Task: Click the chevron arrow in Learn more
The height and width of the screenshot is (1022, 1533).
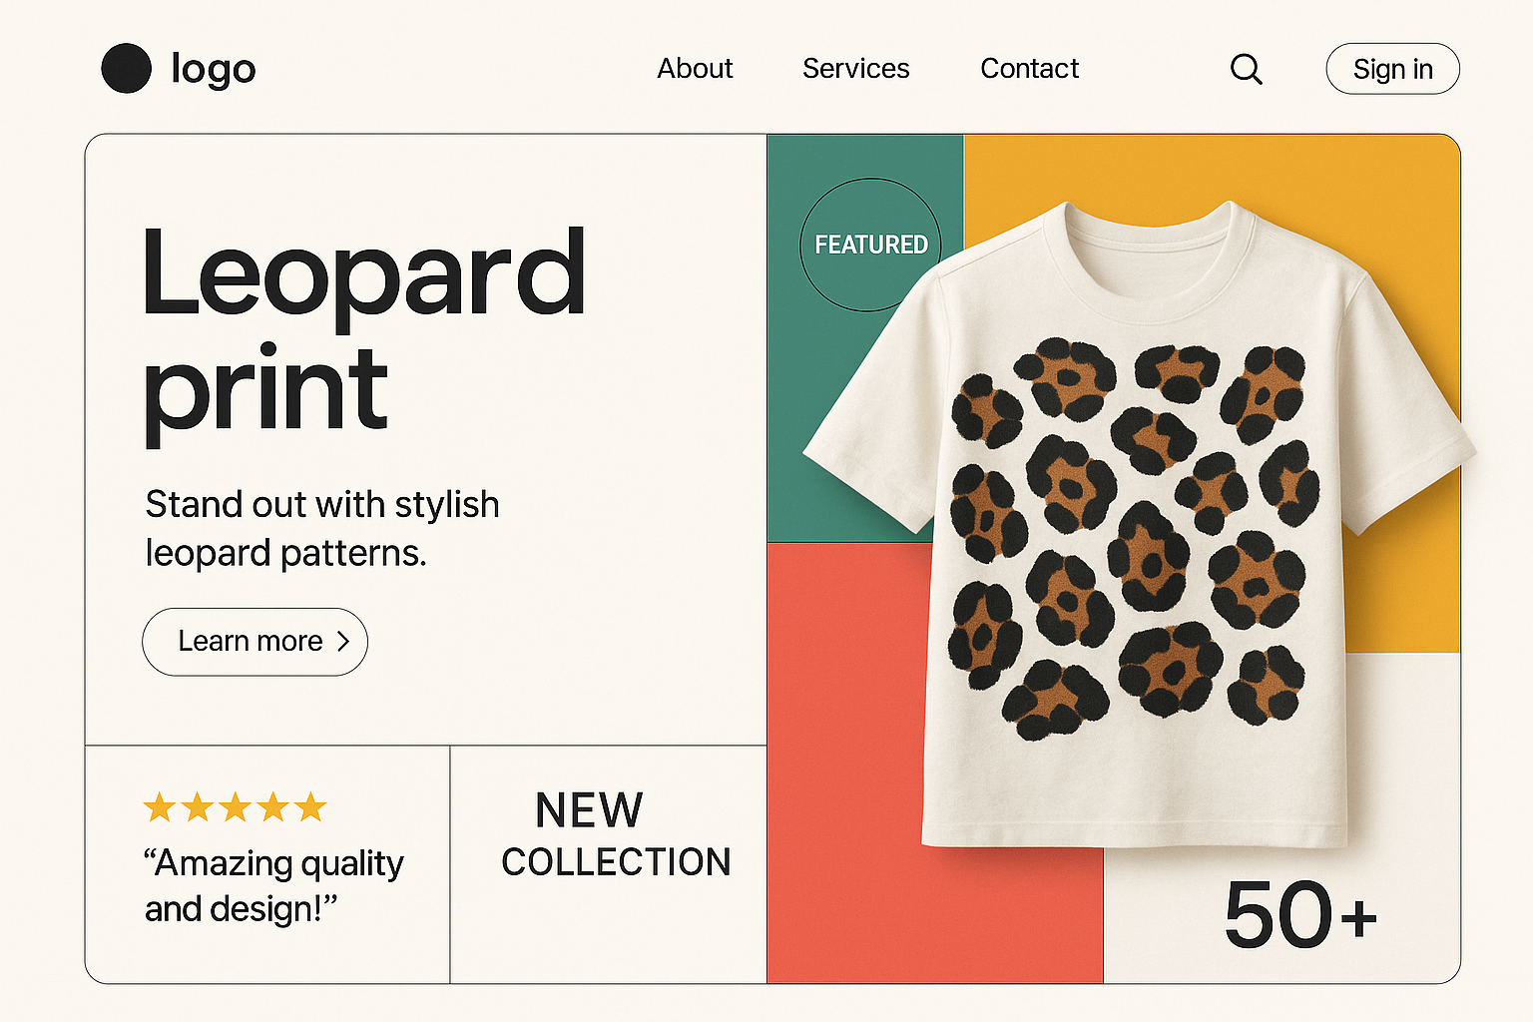Action: [x=343, y=641]
